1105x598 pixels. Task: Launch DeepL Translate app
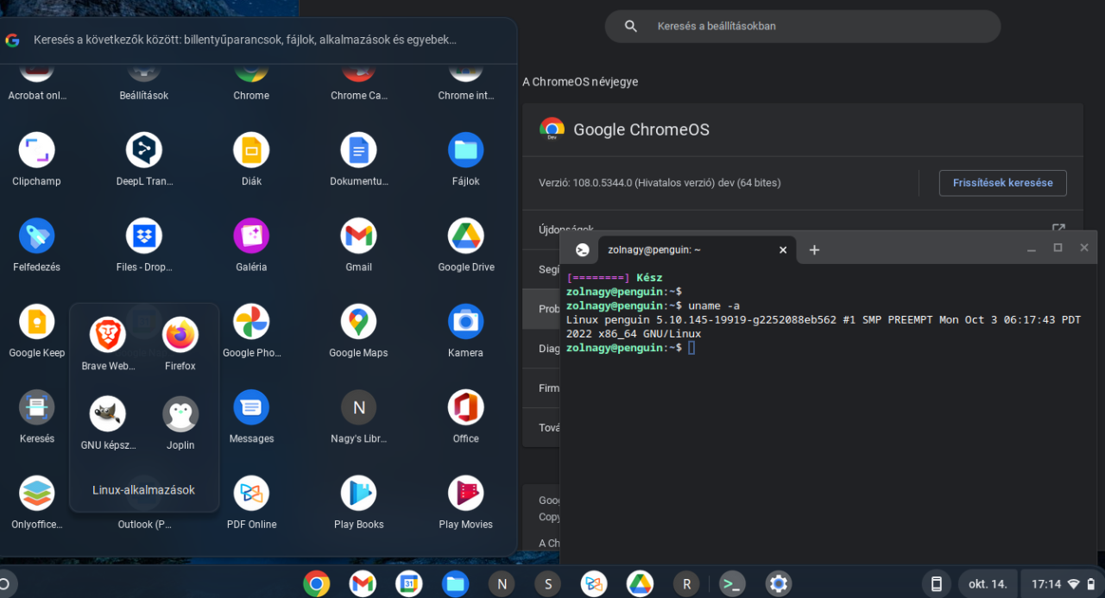[x=144, y=150]
